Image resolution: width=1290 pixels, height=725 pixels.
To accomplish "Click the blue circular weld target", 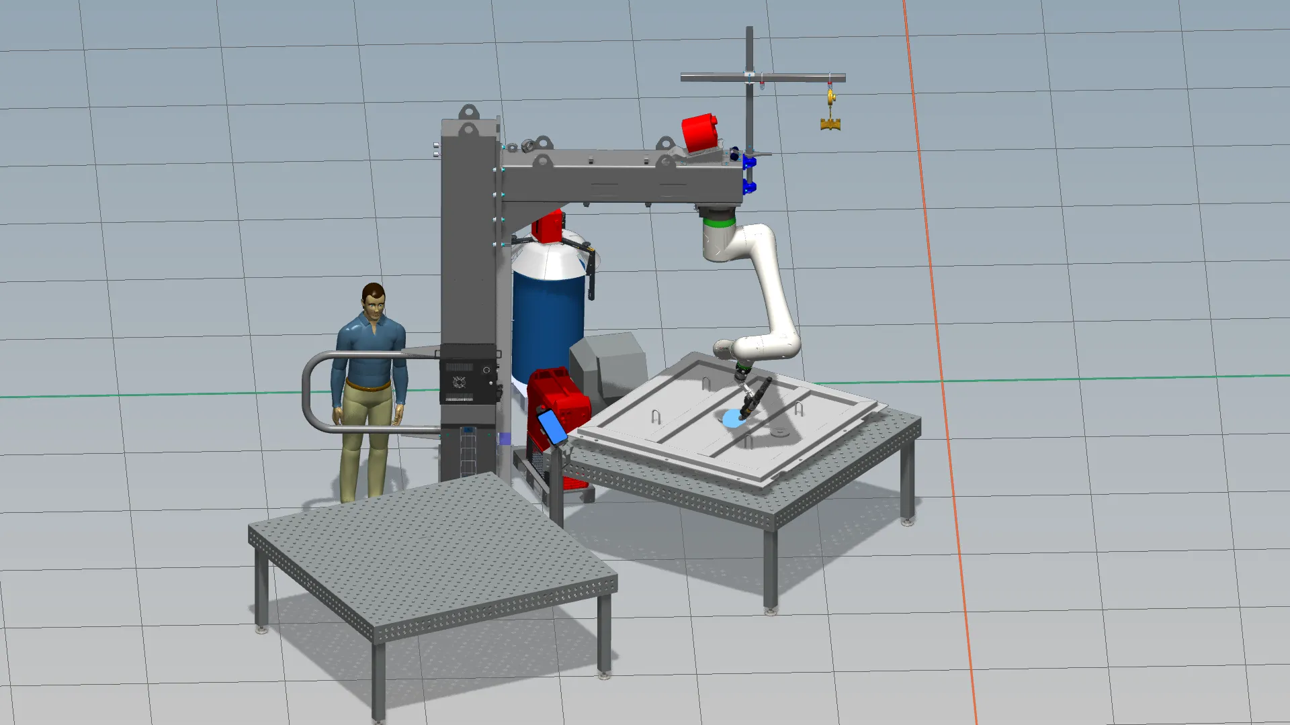I will tap(730, 420).
